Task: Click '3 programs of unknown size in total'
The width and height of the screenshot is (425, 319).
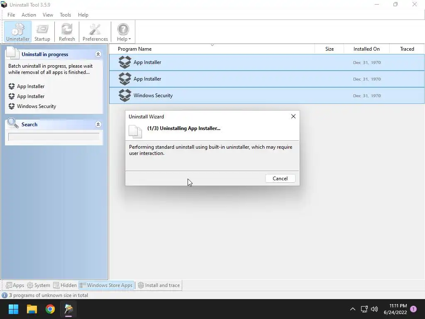Action: pyautogui.click(x=49, y=295)
